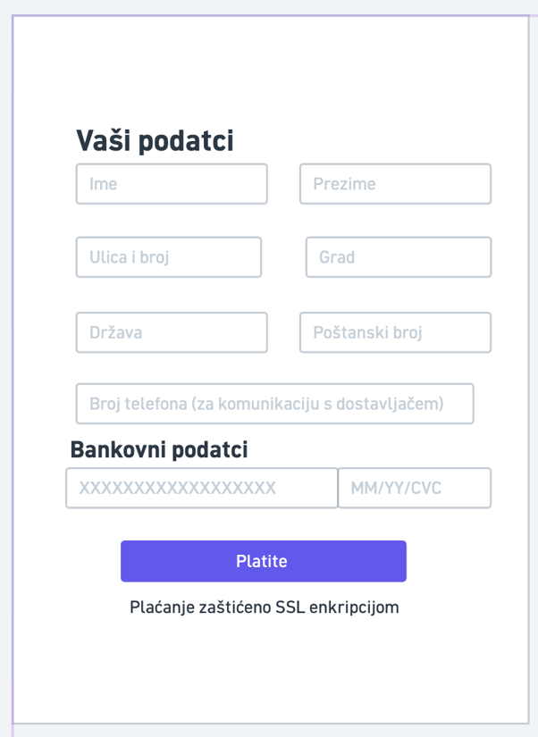Click the purple Platite pay button
Screen dimensions: 538x737
264,561
